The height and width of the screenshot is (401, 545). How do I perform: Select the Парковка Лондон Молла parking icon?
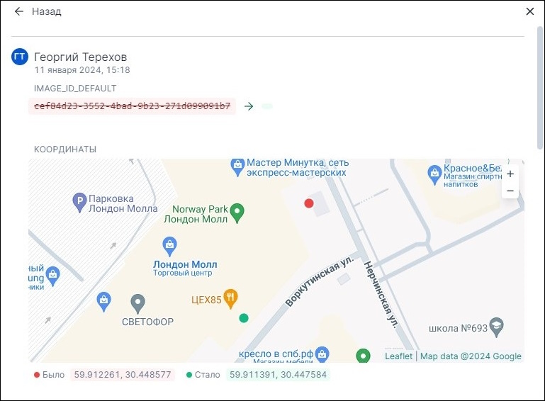point(80,203)
